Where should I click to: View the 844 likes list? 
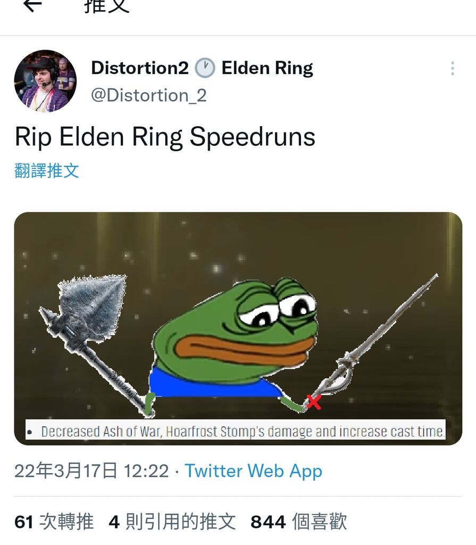(298, 522)
